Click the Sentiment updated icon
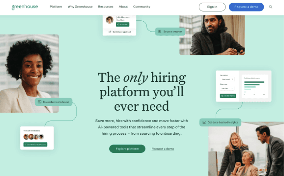 110,32
